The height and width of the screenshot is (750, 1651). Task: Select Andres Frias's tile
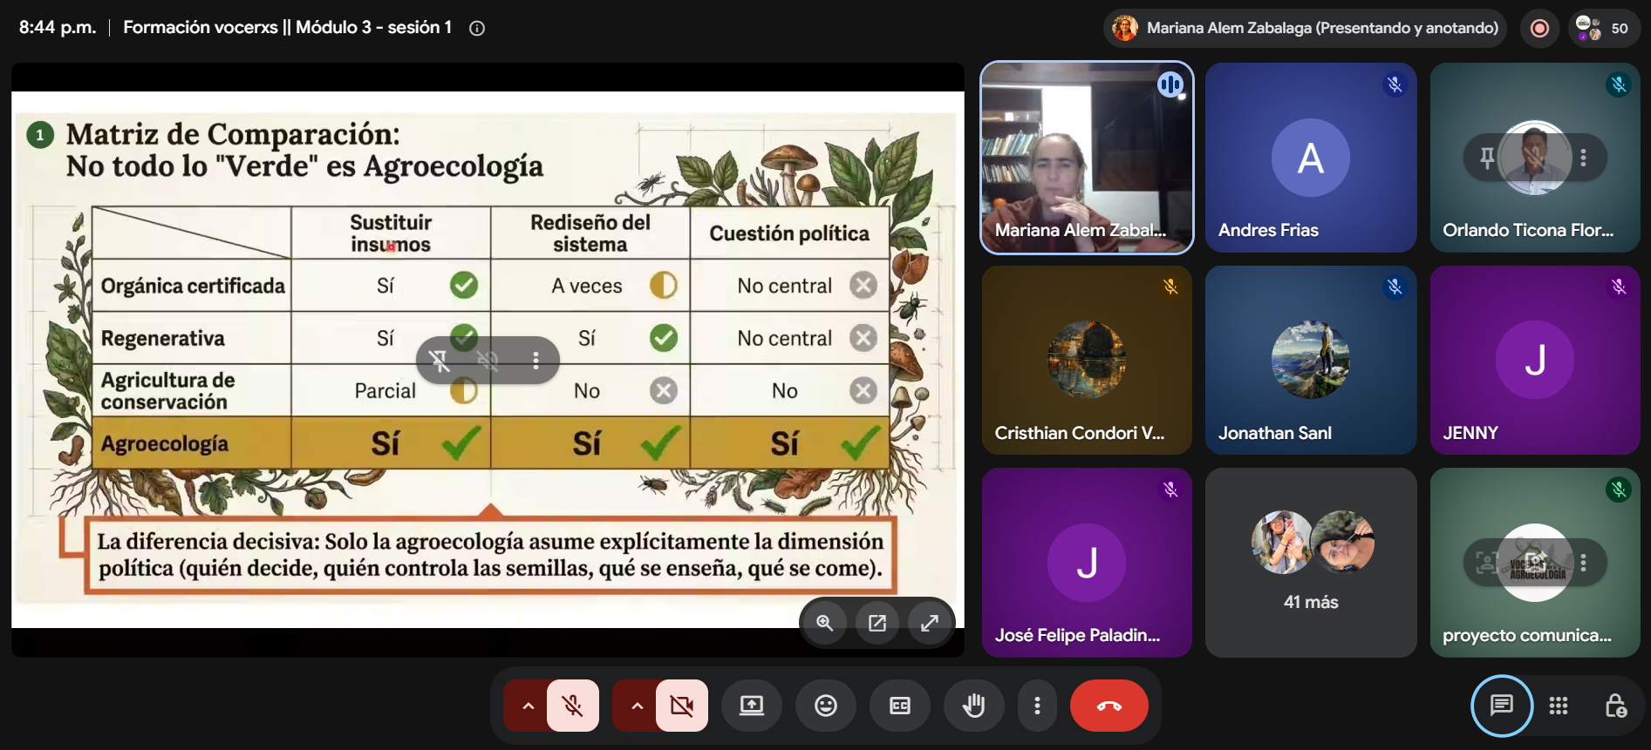click(x=1311, y=158)
